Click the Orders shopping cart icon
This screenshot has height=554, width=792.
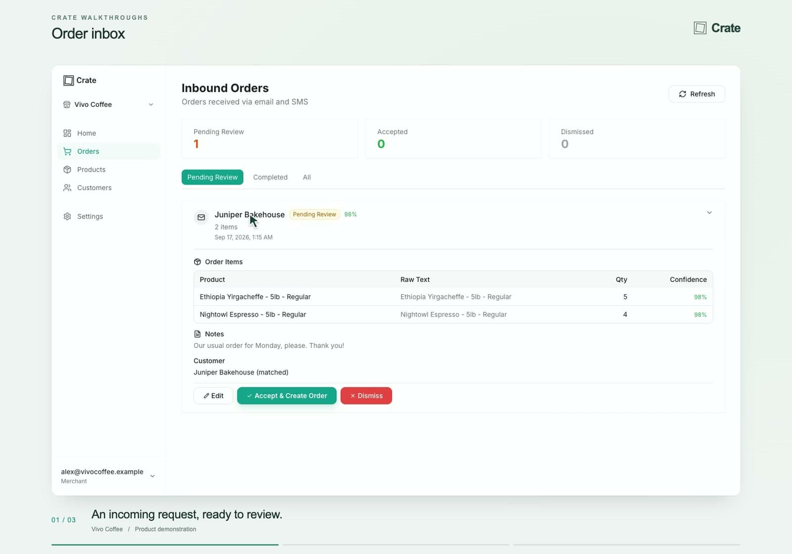(x=67, y=151)
